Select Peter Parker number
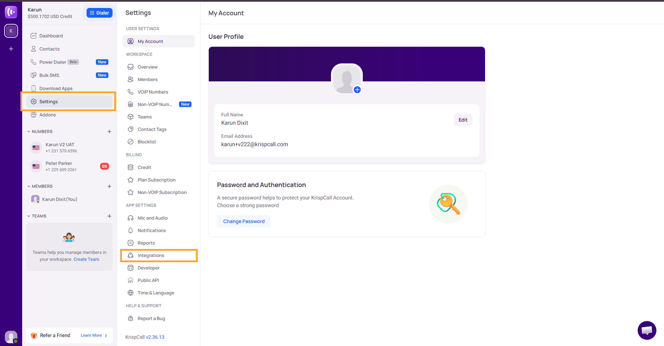Screen dimensions: 664x346 pyautogui.click(x=69, y=166)
